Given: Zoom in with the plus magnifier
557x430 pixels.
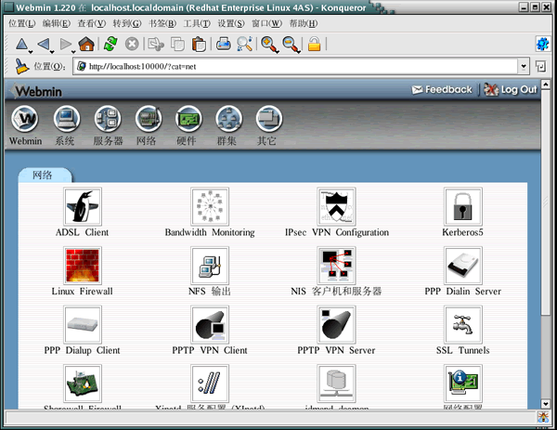Looking at the screenshot, I should [x=269, y=45].
